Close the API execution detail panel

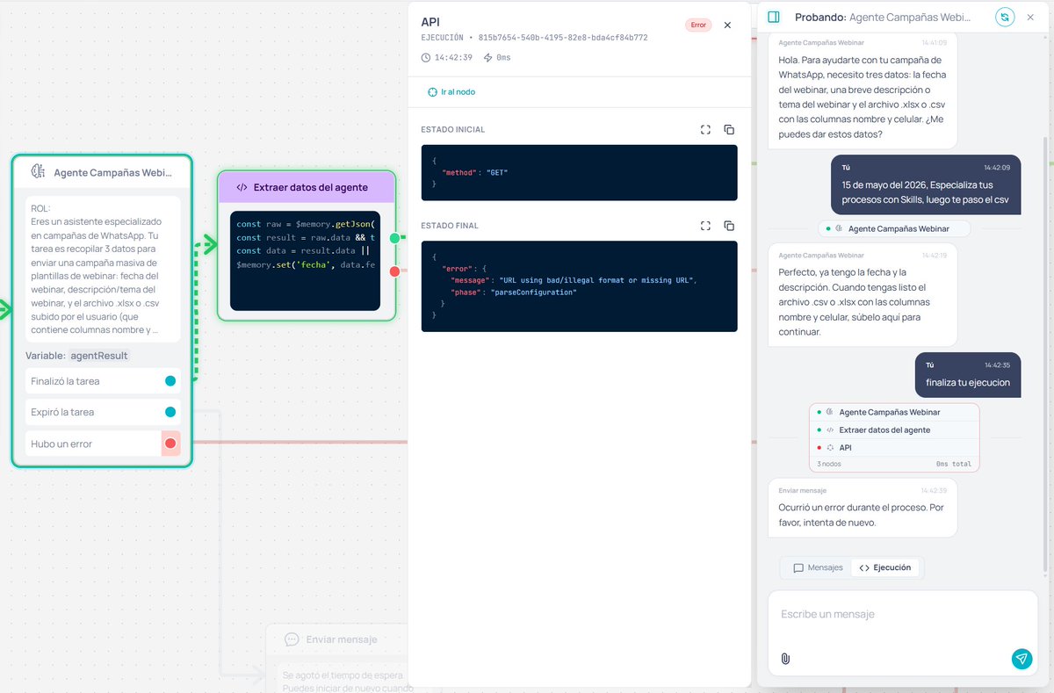pyautogui.click(x=727, y=25)
